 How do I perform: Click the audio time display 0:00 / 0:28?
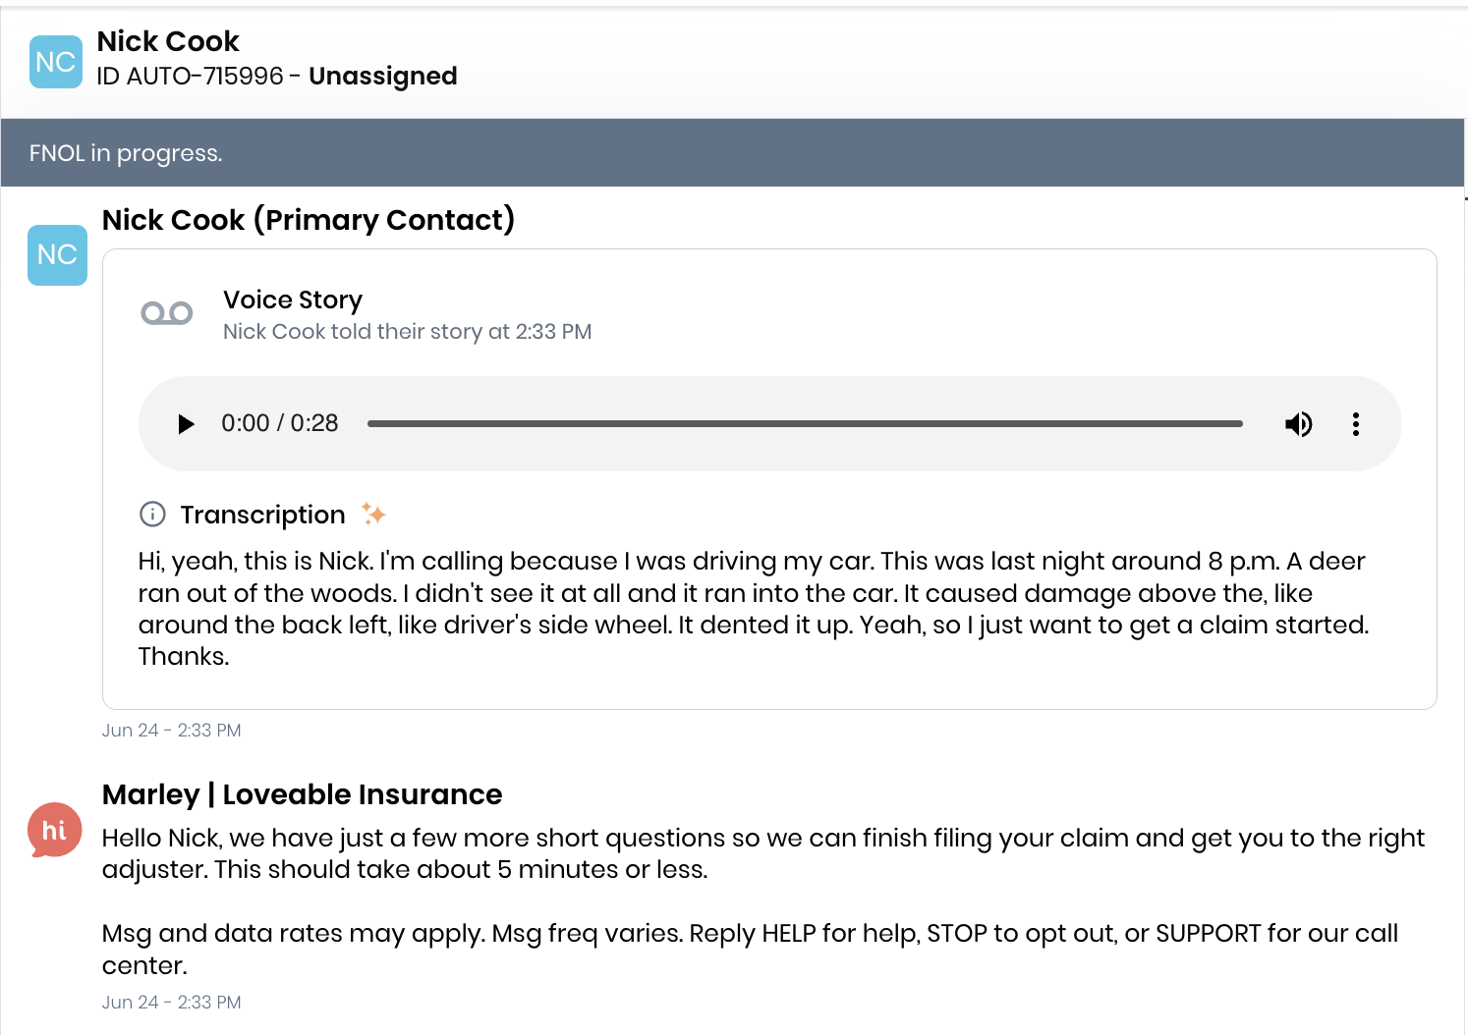[280, 423]
